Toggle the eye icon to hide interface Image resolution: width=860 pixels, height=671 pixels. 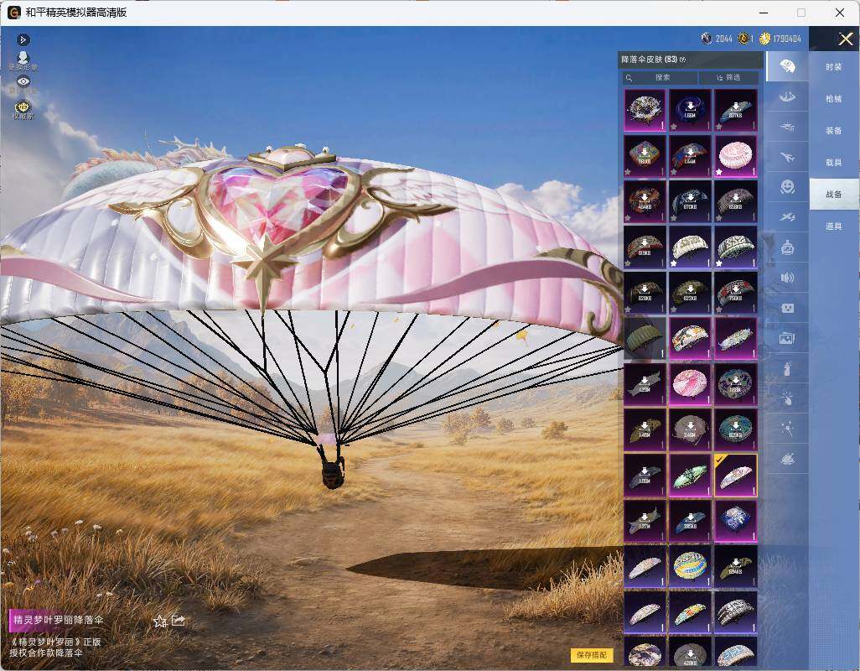point(23,81)
